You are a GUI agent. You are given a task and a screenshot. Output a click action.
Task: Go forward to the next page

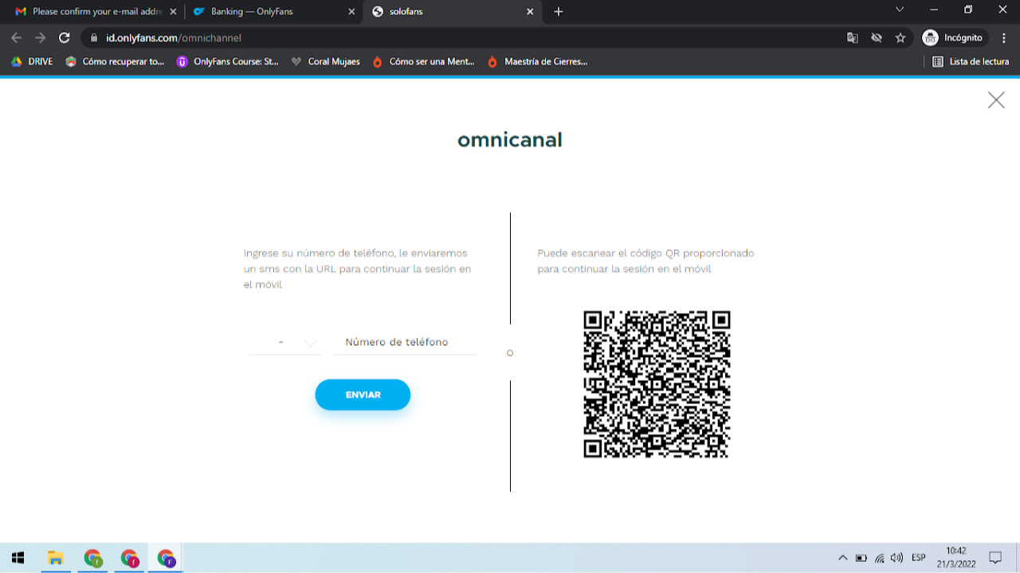(x=41, y=37)
